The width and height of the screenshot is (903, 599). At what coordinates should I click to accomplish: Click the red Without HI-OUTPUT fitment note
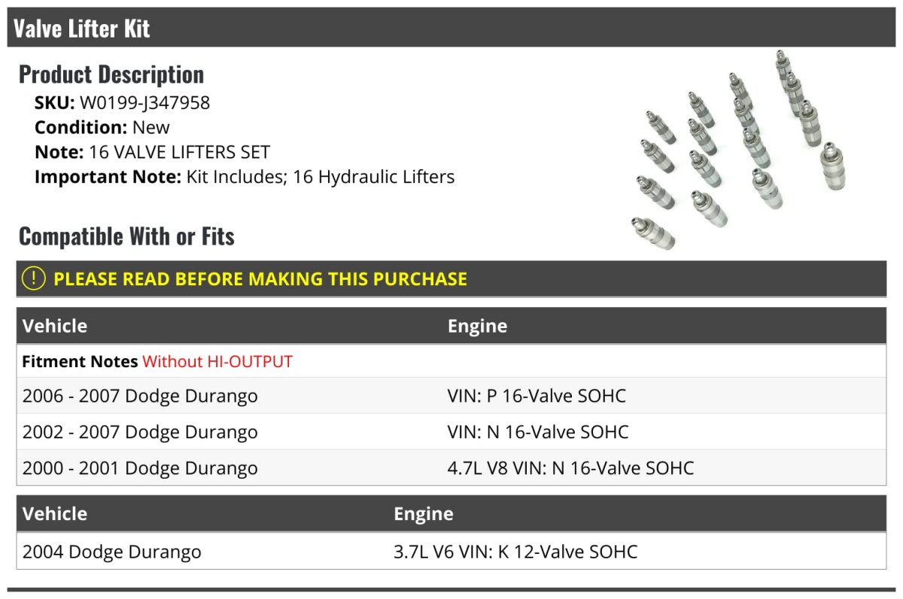217,361
